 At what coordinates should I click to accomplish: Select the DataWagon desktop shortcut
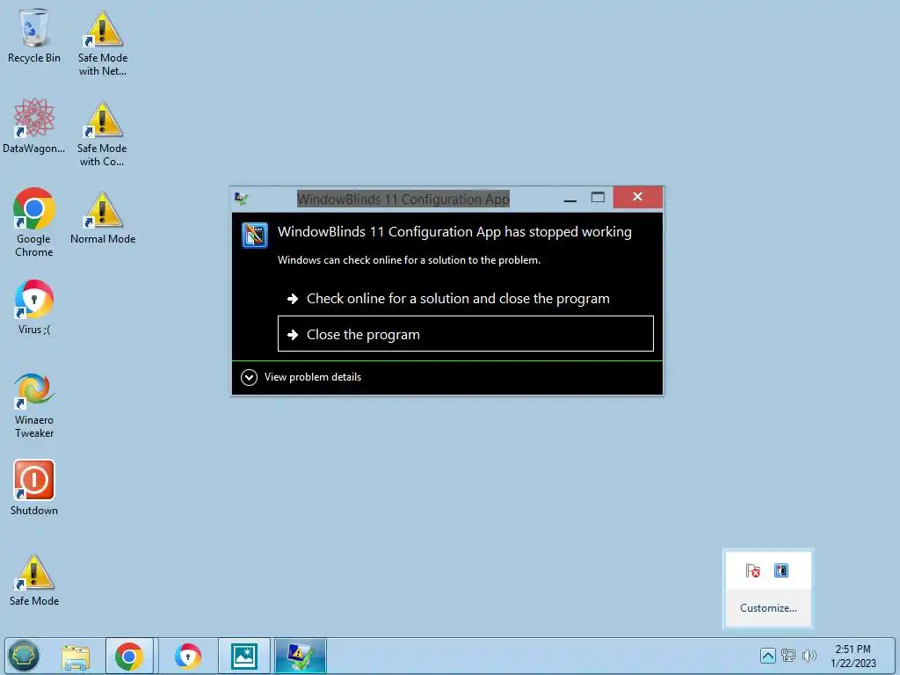tap(34, 126)
